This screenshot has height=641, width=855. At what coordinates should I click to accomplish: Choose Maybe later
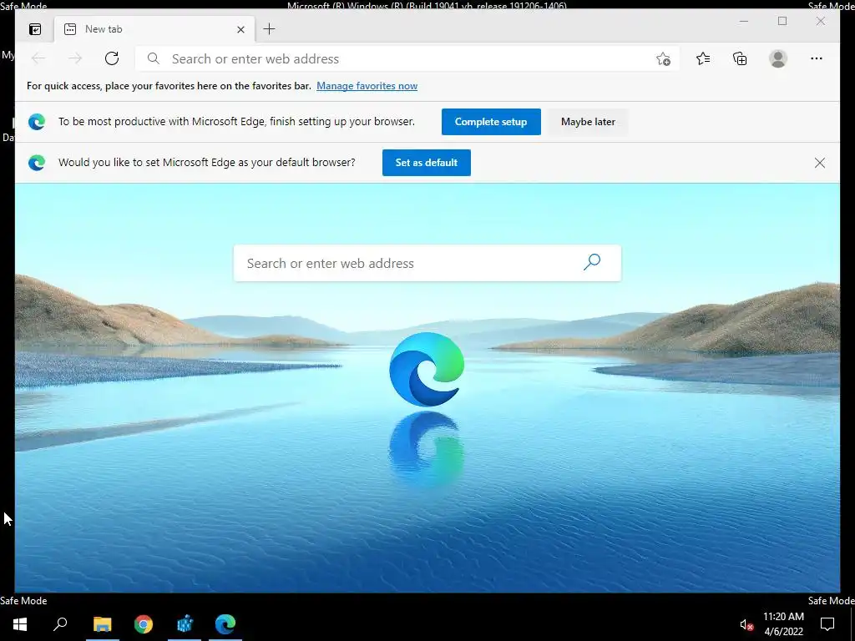point(588,122)
